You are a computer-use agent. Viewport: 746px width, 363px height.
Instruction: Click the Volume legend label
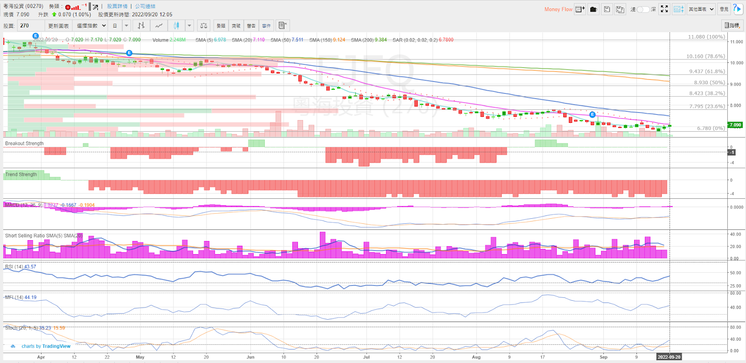(160, 40)
